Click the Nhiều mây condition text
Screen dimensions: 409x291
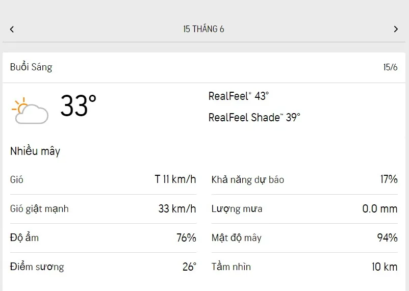35,151
